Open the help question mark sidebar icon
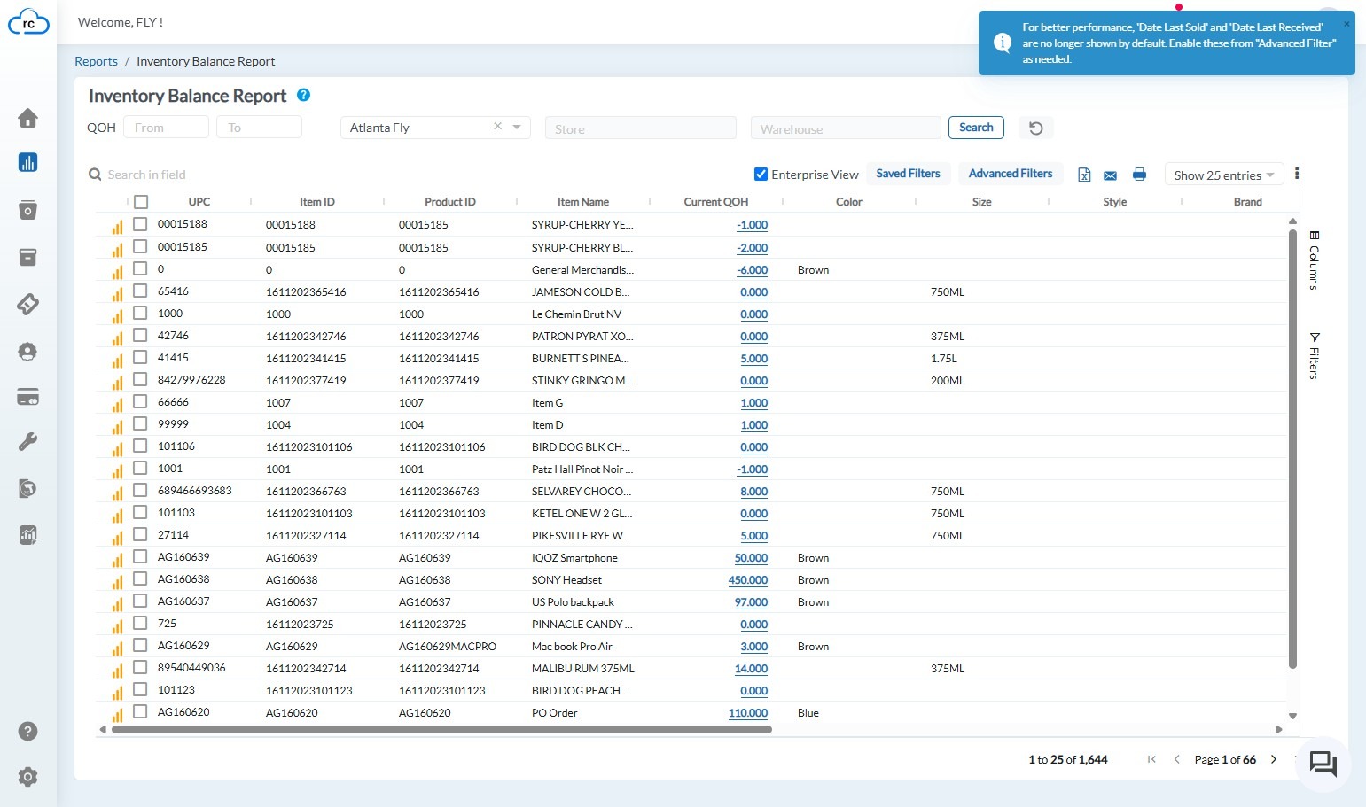1366x807 pixels. pyautogui.click(x=27, y=731)
